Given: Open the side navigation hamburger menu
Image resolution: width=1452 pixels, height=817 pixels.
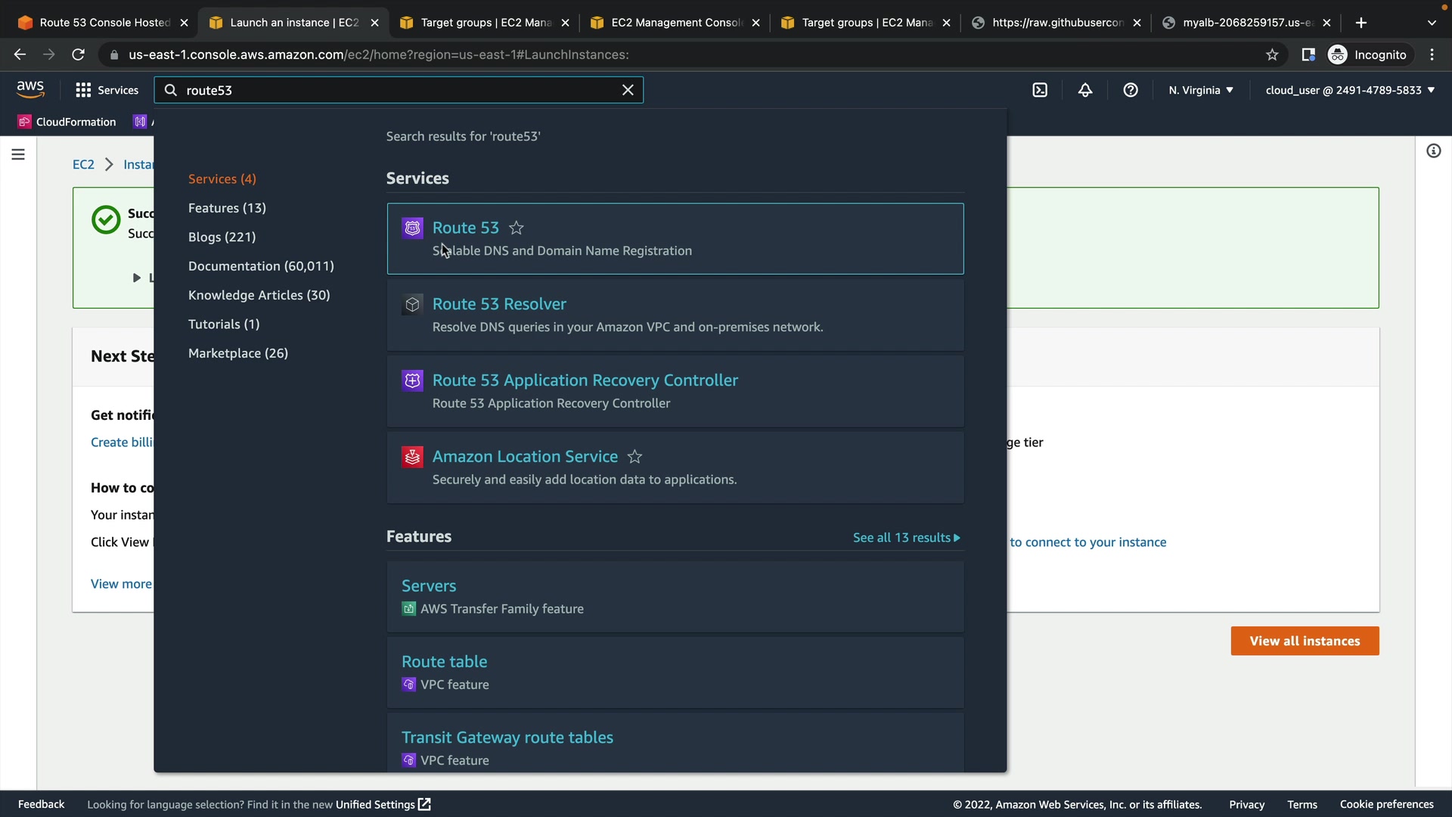Looking at the screenshot, I should (18, 154).
